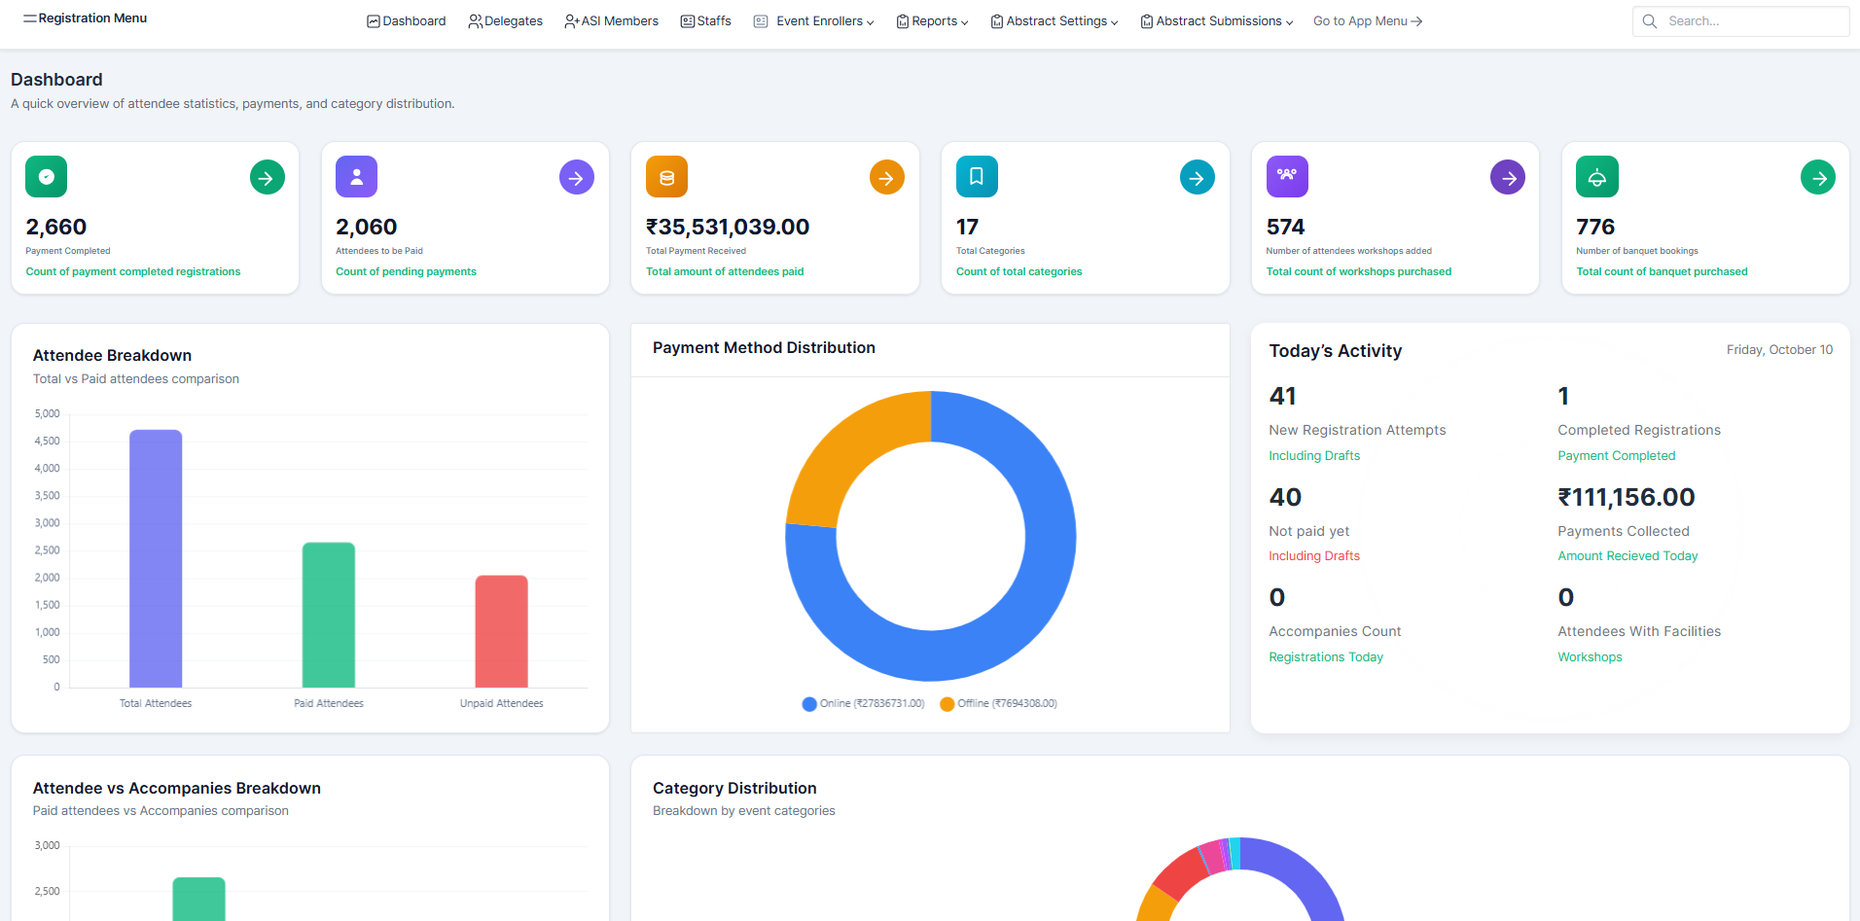This screenshot has width=1860, height=921.
Task: Toggle Offline series in payment chart legend
Action: (x=998, y=704)
